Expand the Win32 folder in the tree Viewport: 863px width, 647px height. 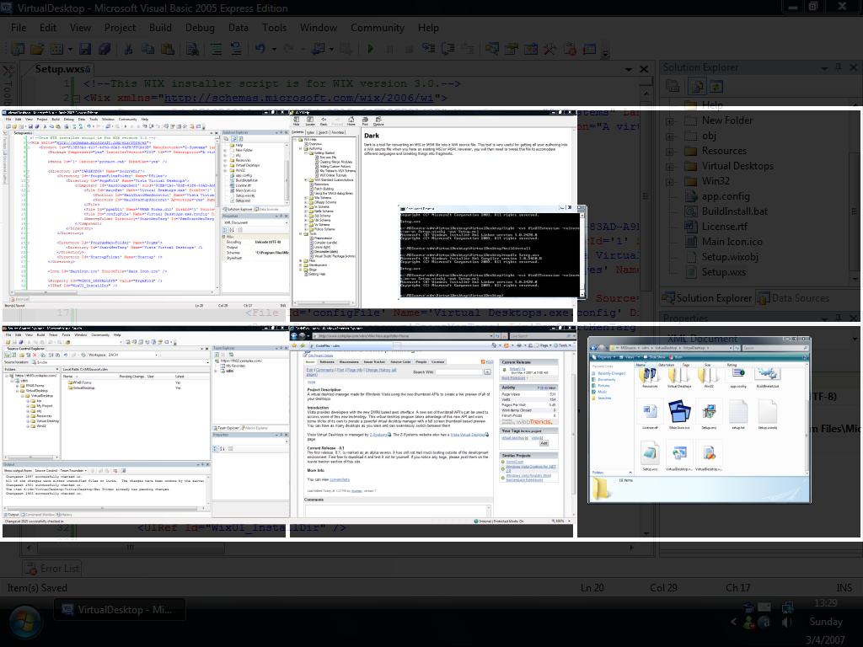[671, 181]
